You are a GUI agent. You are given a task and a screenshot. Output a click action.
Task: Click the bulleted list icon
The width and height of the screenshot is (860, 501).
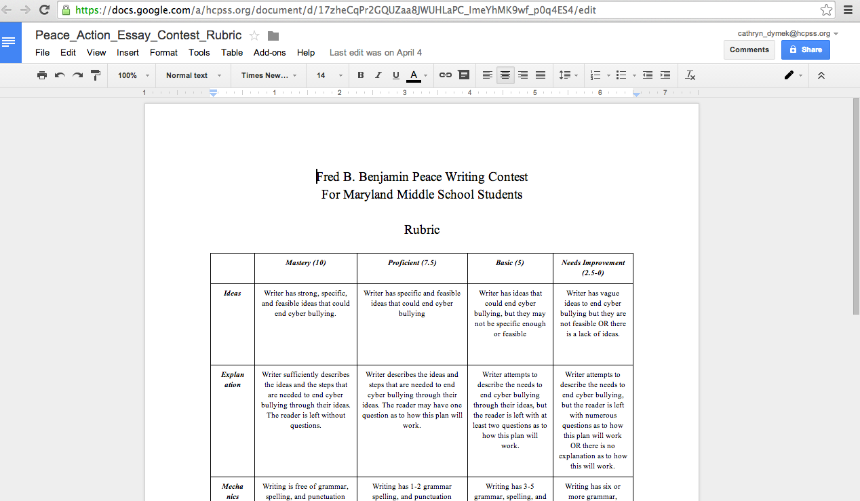(621, 75)
